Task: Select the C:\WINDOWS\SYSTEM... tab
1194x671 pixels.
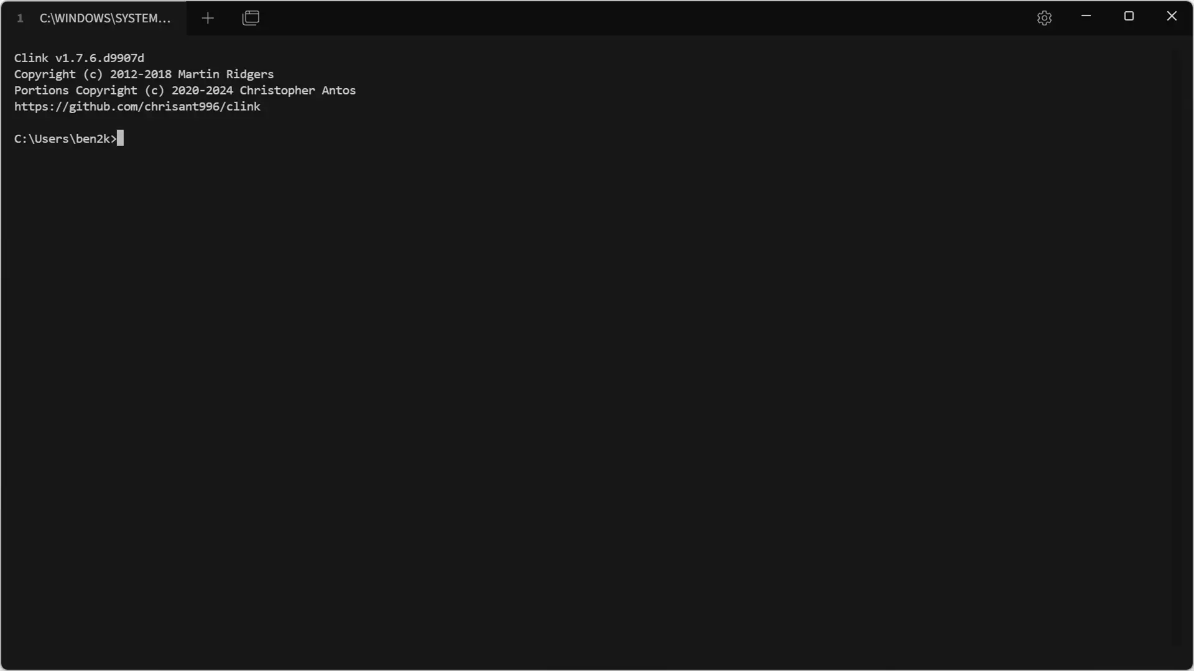Action: (93, 18)
